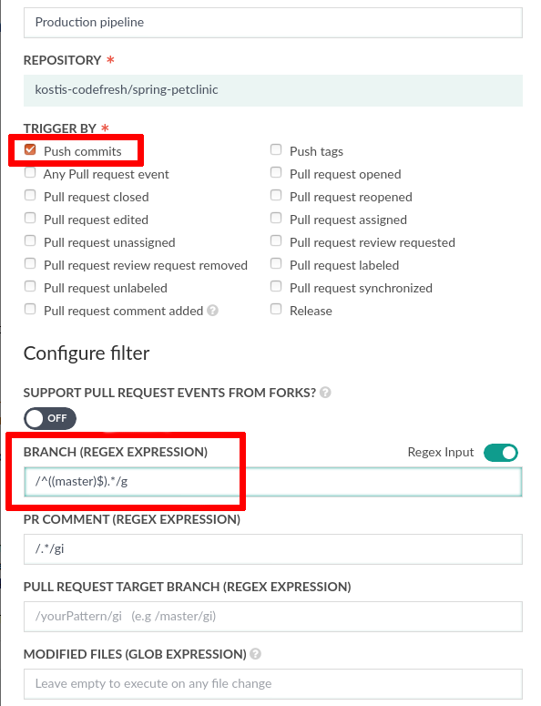Select the Pull request closed checkbox

(x=30, y=195)
